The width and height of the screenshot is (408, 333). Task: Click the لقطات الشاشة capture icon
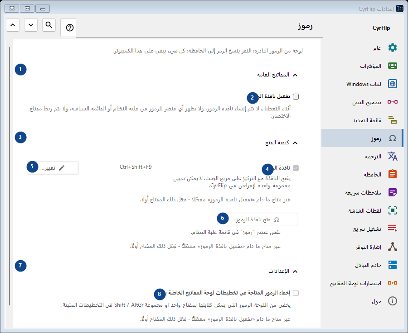[393, 210]
